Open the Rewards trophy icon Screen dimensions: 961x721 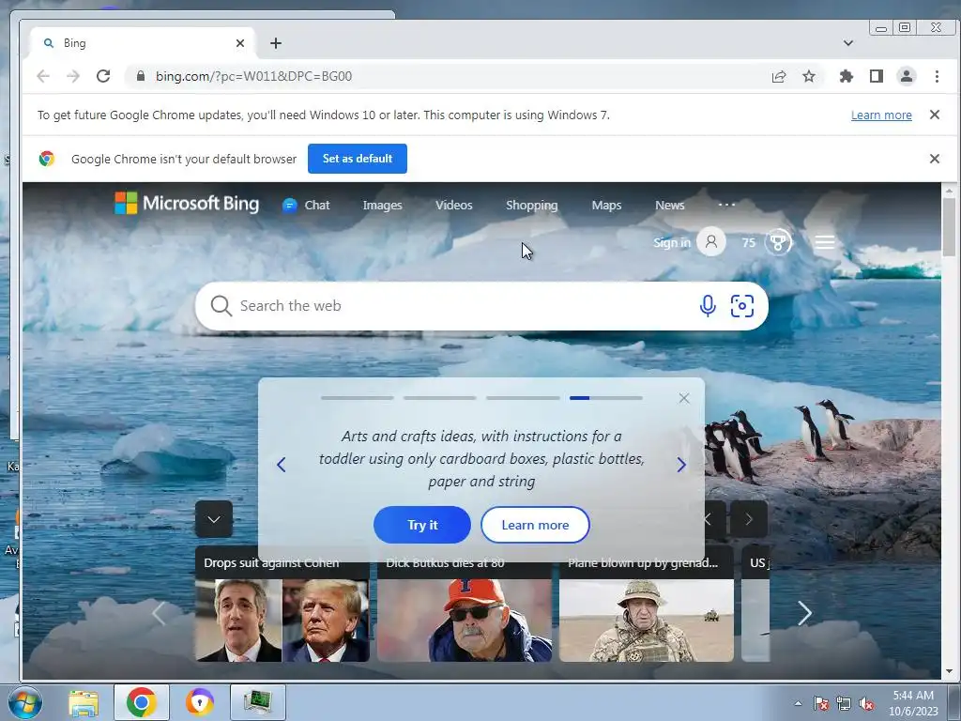coord(778,242)
